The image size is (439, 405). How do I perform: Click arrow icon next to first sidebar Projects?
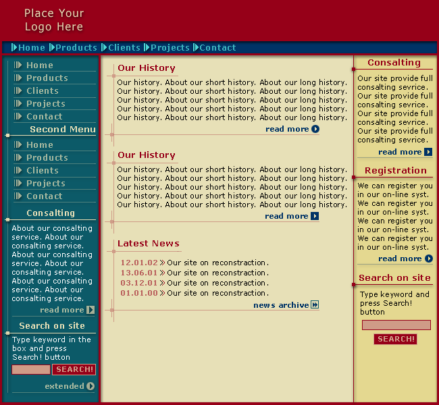(18, 103)
